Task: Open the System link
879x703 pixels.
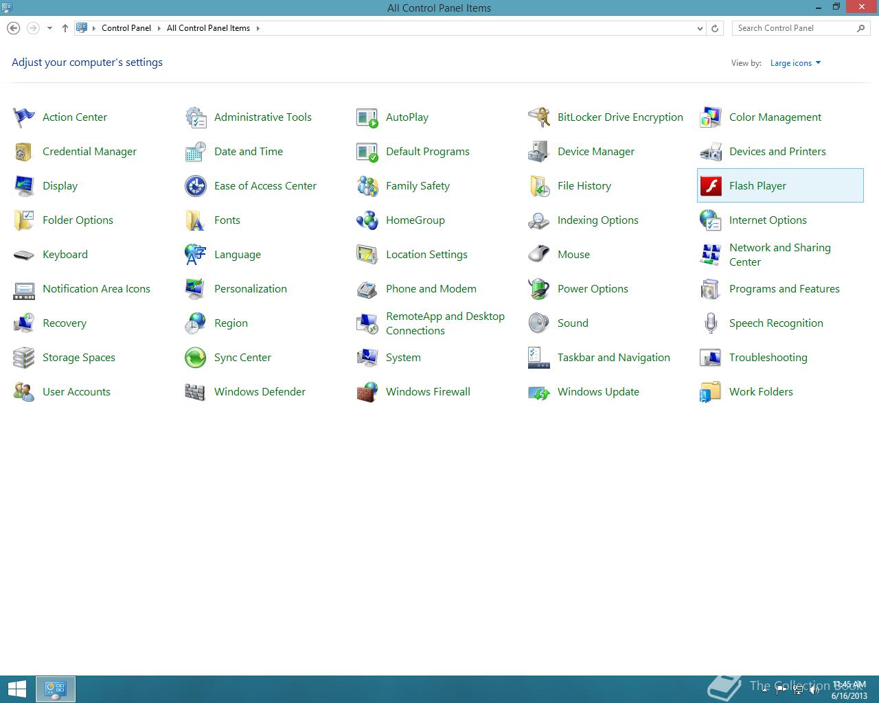Action: click(403, 358)
